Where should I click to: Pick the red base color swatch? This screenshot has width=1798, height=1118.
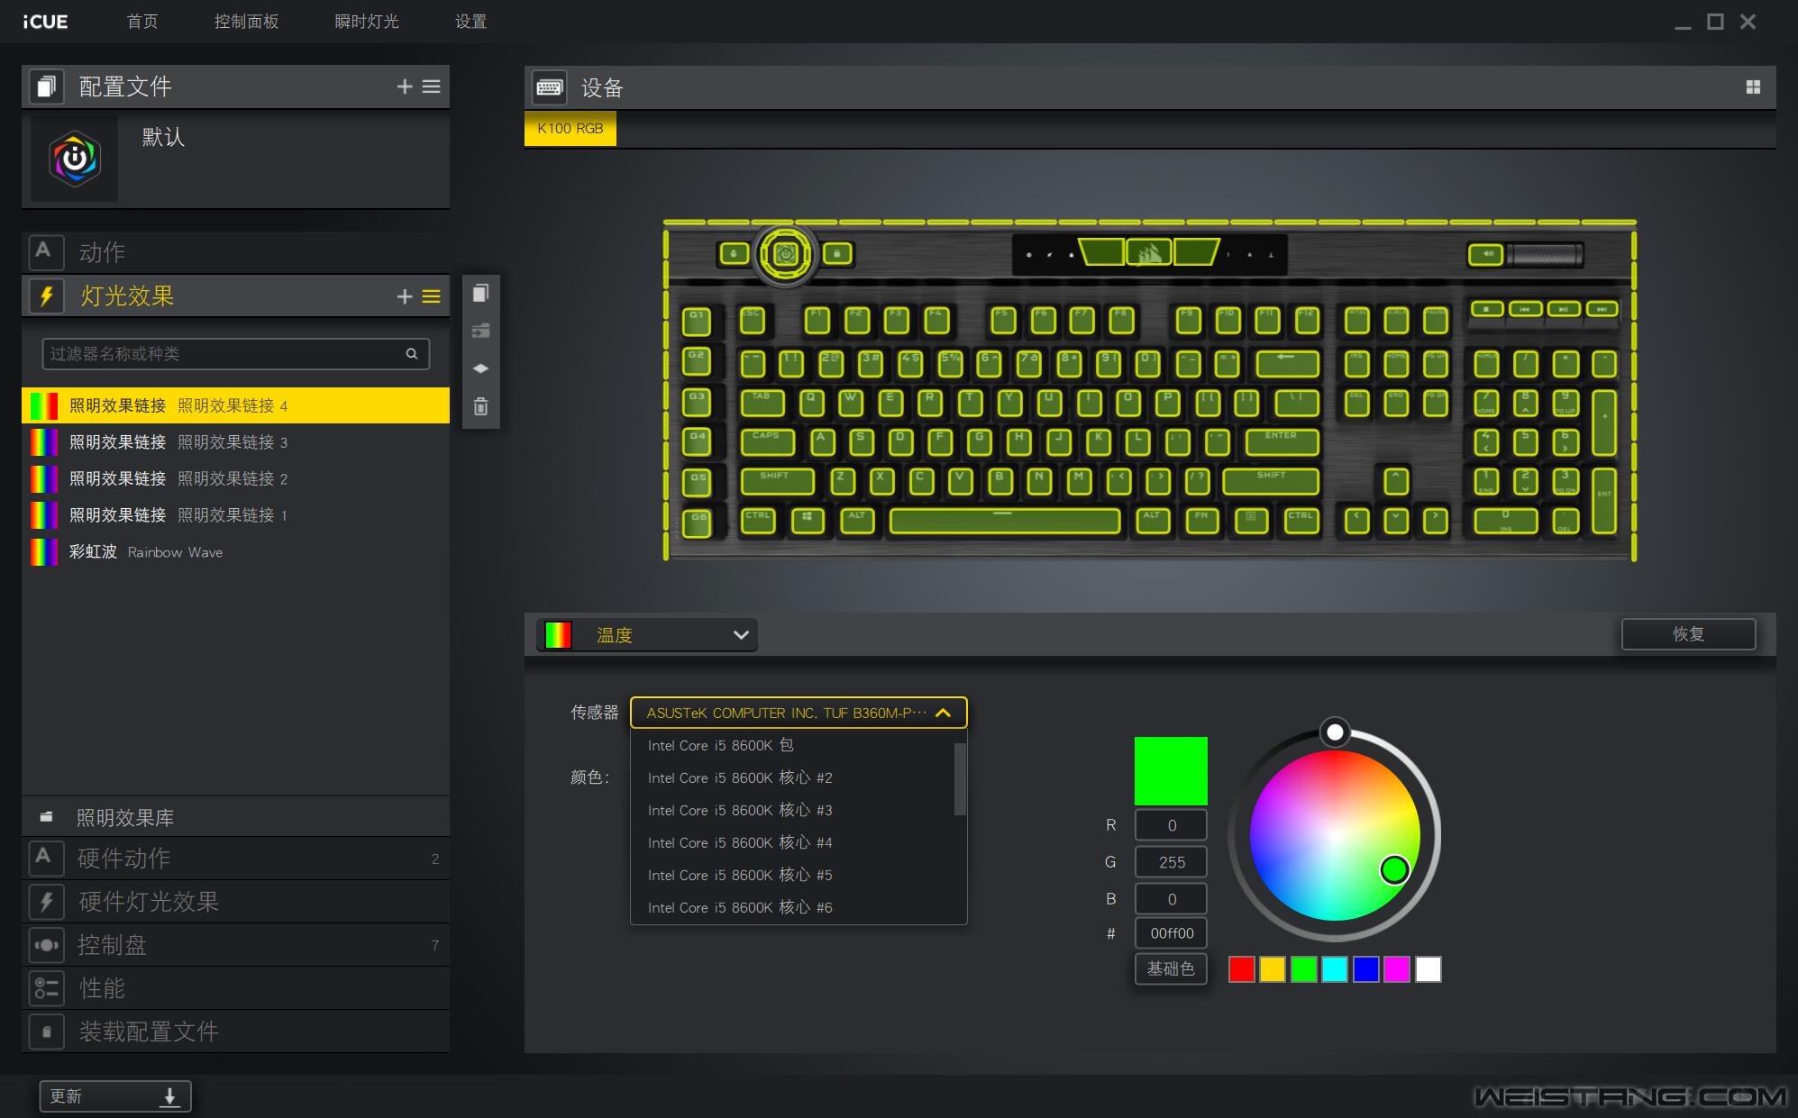pos(1241,969)
